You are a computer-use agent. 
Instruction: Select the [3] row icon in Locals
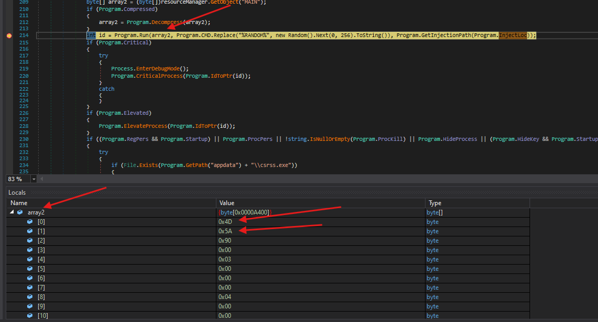point(30,249)
